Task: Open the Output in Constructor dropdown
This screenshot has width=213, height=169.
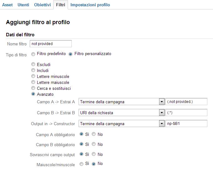Action: pos(122,124)
